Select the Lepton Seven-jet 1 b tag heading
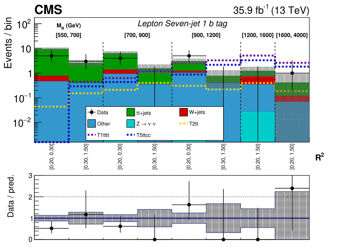Image resolution: width=344 pixels, height=247 pixels. (x=182, y=24)
